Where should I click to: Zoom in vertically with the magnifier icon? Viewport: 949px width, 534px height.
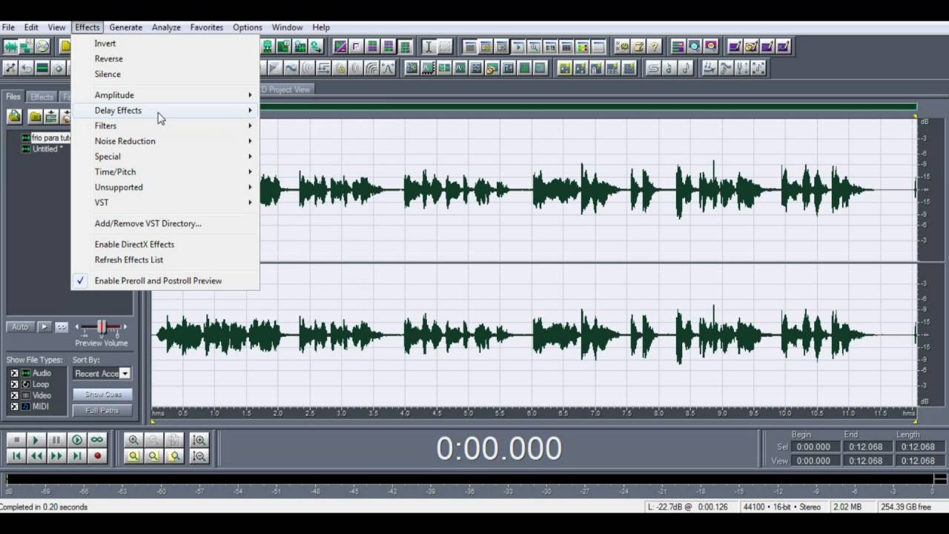click(199, 441)
